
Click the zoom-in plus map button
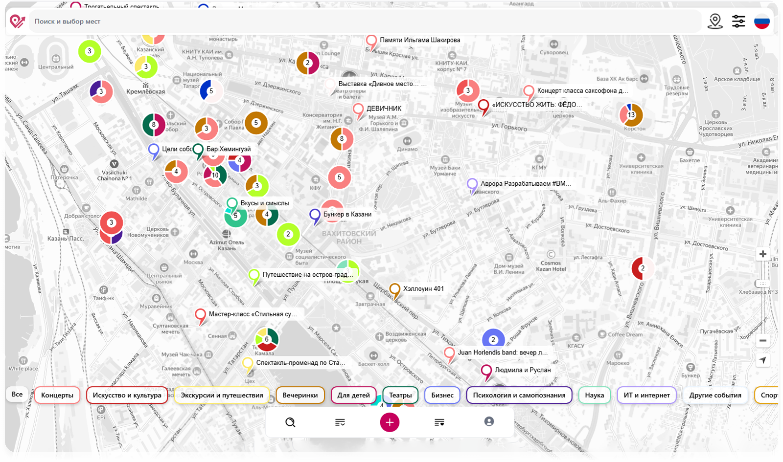[x=762, y=254]
